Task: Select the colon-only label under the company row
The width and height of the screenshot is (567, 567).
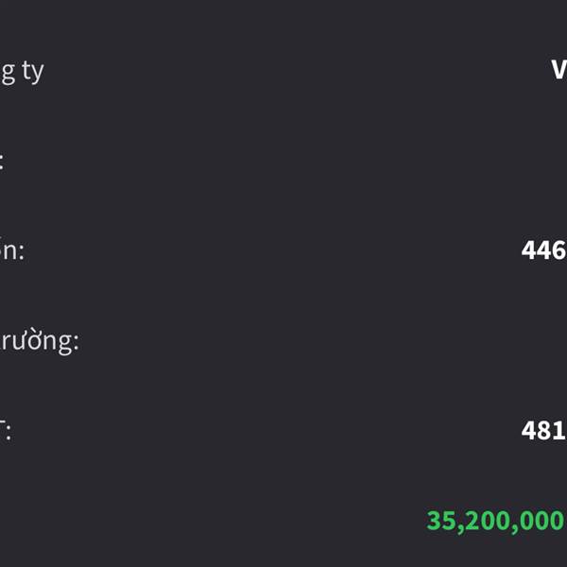Action: (2, 162)
